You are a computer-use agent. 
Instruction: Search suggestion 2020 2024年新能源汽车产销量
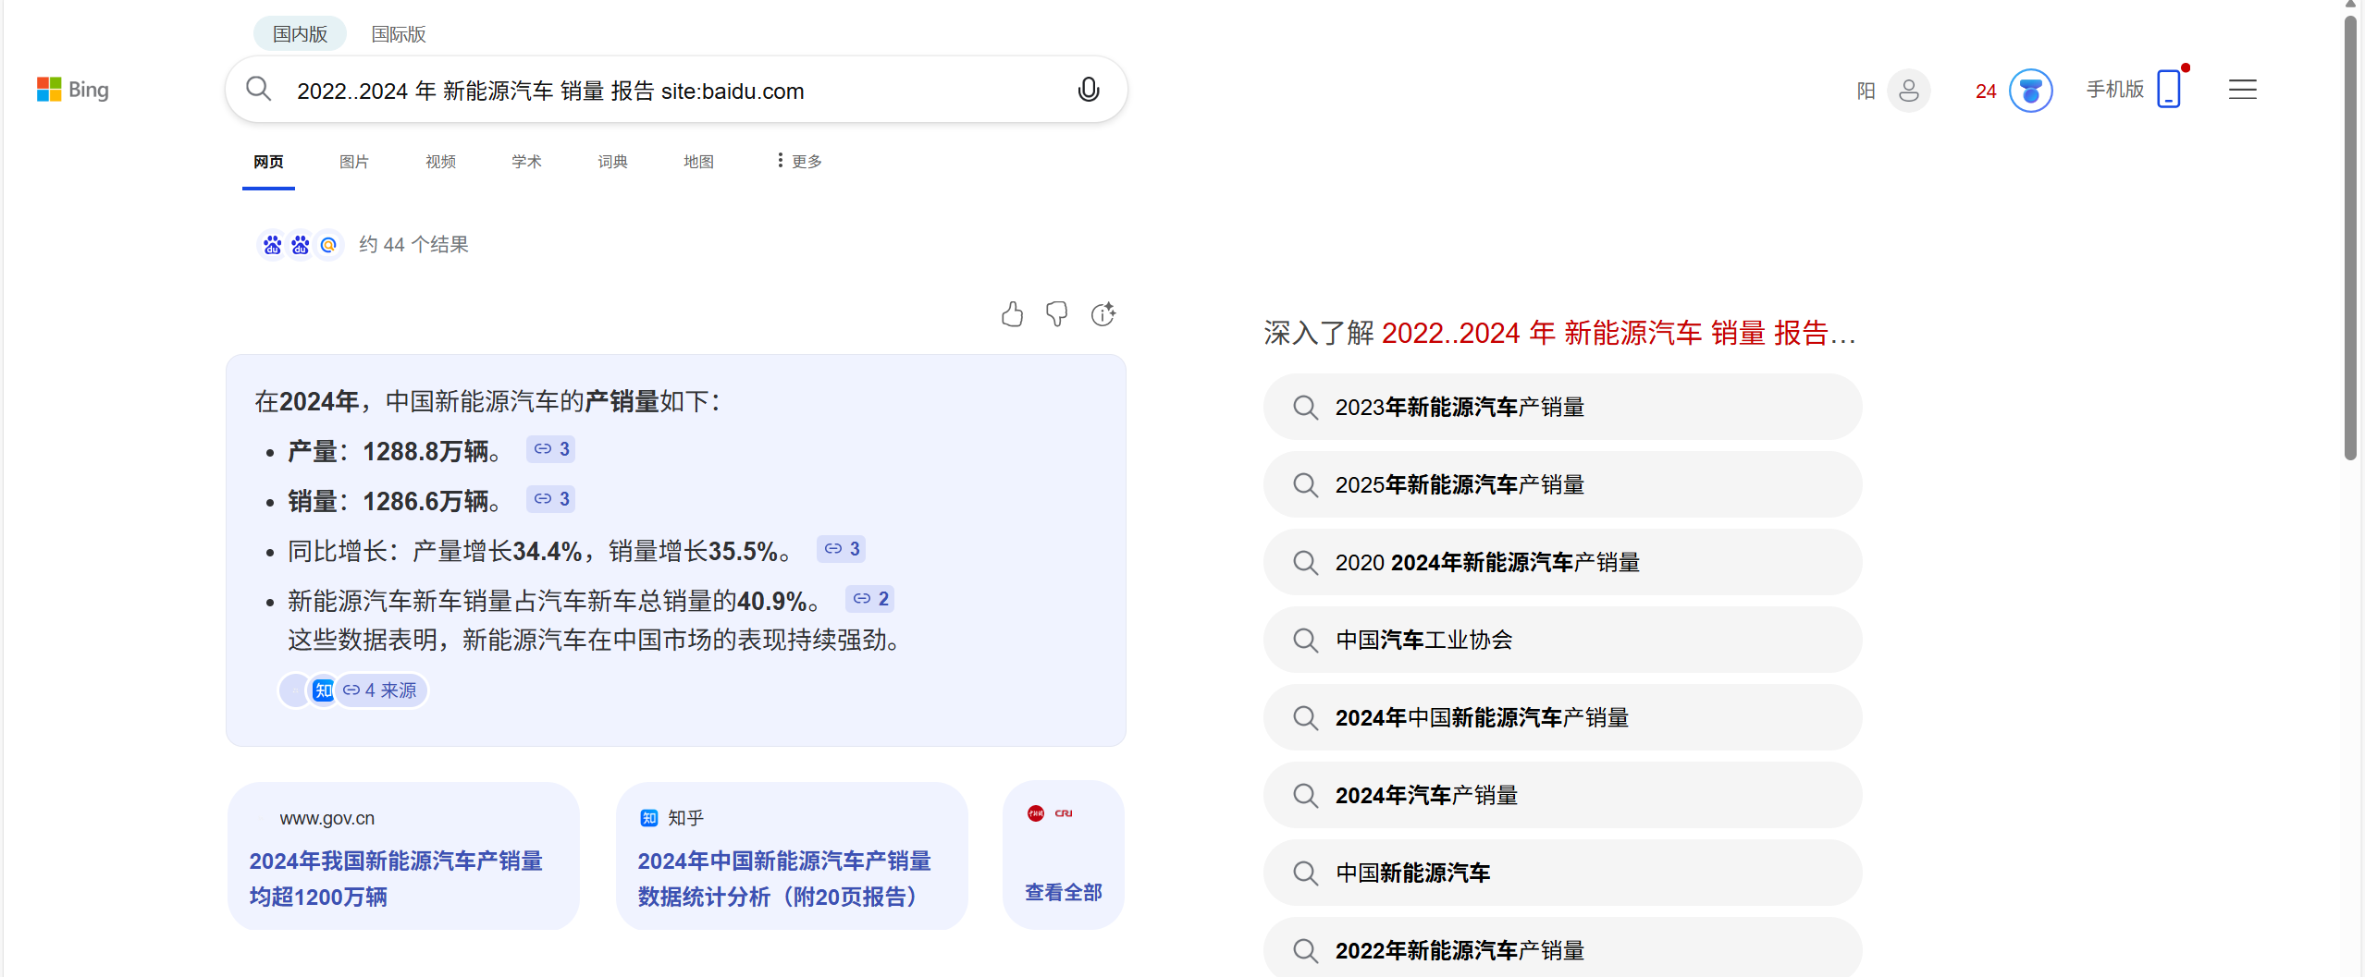[x=1562, y=563]
